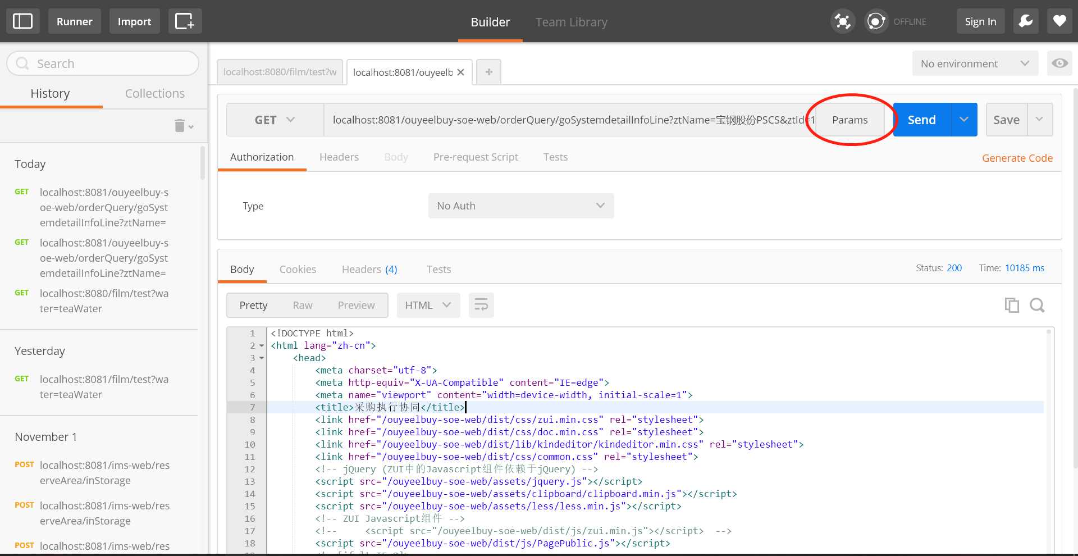Select the response Body tab
This screenshot has width=1078, height=556.
[x=242, y=270]
